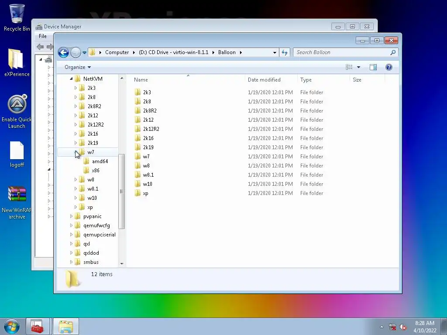Open the logoff file on desktop

click(17, 154)
